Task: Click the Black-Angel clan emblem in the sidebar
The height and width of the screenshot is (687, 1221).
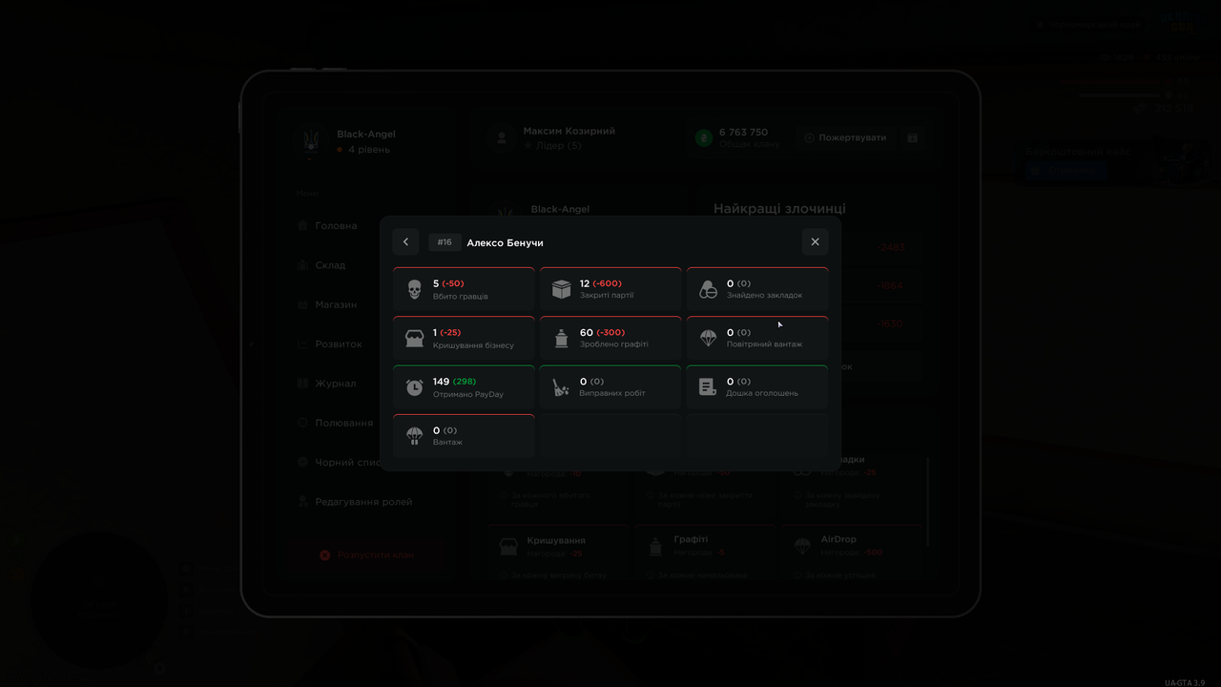Action: point(310,141)
